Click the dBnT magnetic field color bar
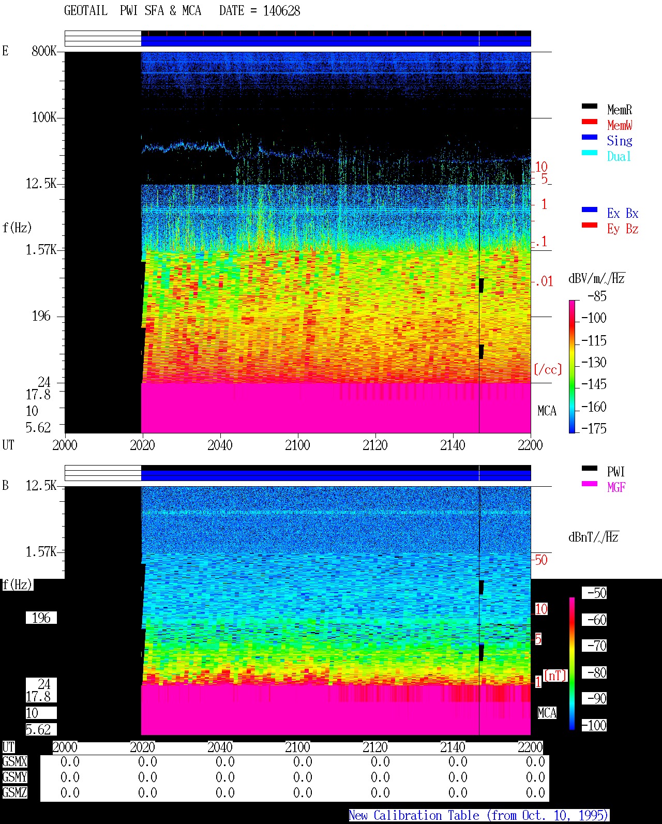The height and width of the screenshot is (824, 662). [x=572, y=664]
